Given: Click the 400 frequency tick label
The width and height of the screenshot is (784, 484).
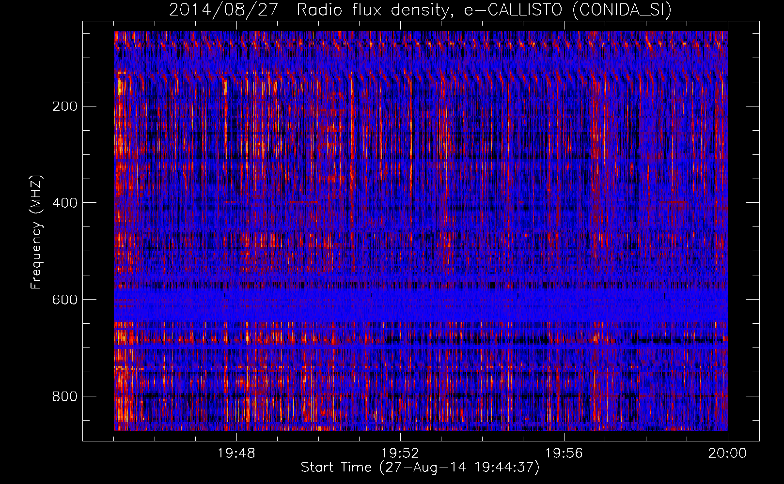Looking at the screenshot, I should pyautogui.click(x=64, y=203).
